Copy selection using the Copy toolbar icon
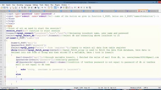This screenshot has width=161, height=90. (x=22, y=7)
